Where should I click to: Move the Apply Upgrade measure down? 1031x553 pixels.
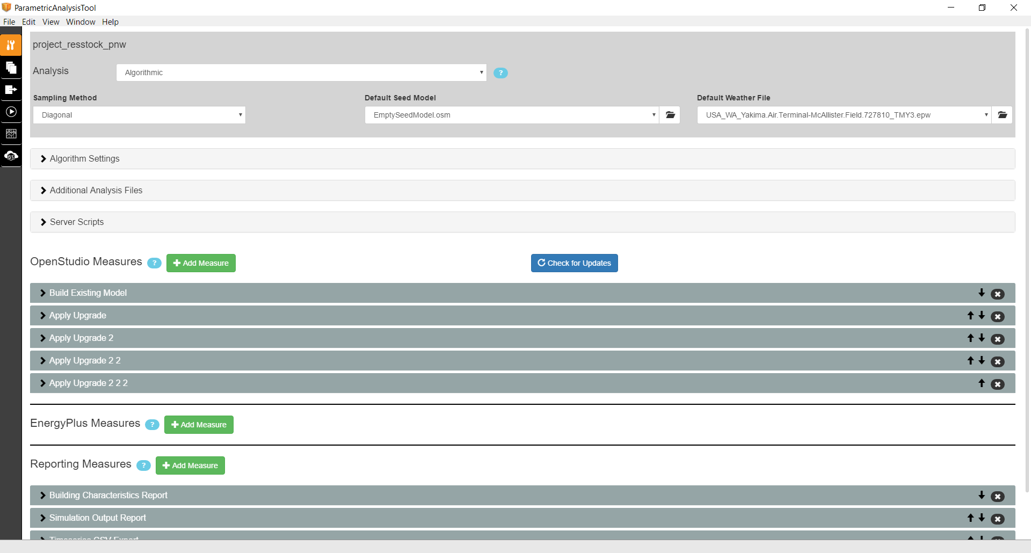coord(981,316)
